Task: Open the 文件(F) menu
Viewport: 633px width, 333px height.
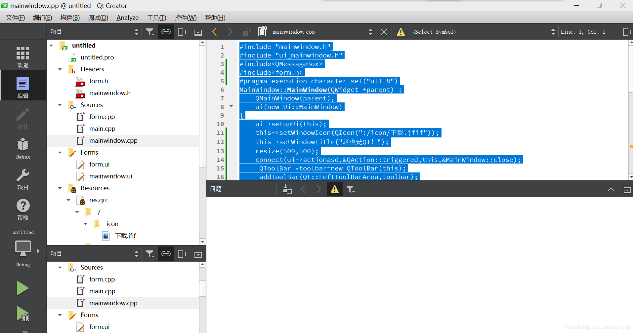Action: pos(15,18)
